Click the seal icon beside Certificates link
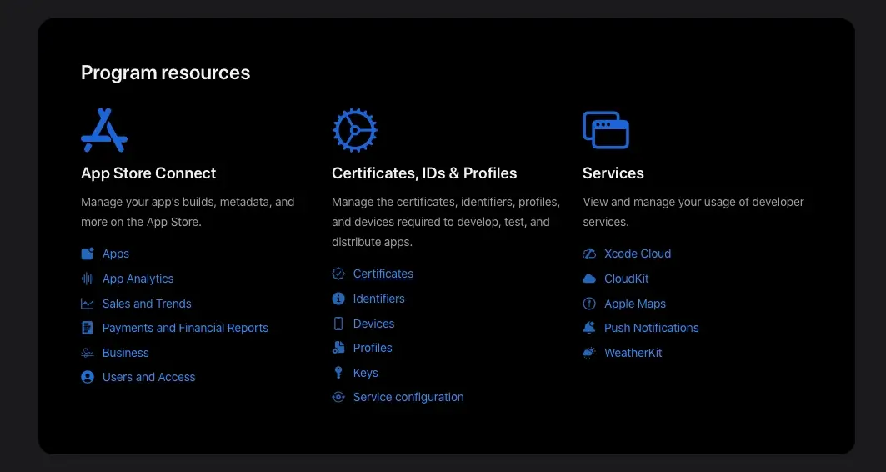This screenshot has height=472, width=886. click(338, 274)
